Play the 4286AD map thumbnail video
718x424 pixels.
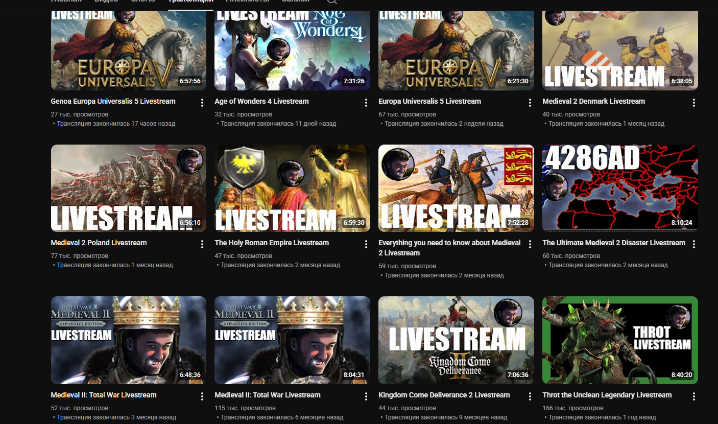(x=620, y=188)
